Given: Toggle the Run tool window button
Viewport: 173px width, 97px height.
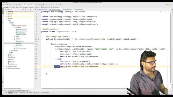Looking at the screenshot, I should pos(11,93).
